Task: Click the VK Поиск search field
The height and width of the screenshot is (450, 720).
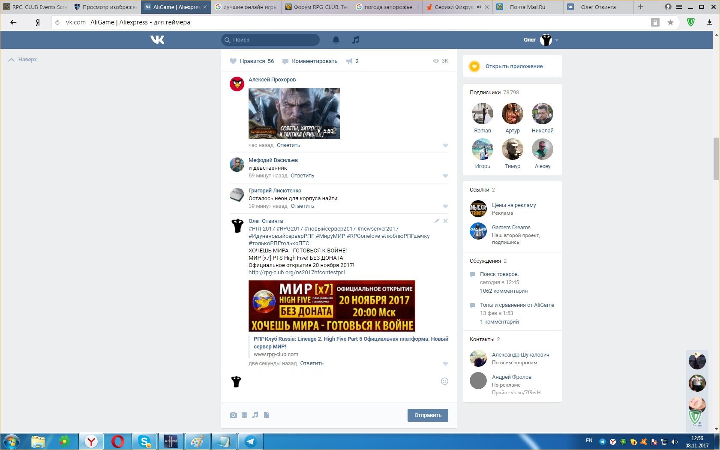Action: coord(270,40)
